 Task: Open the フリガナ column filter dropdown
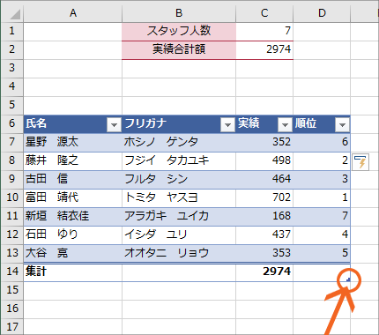point(227,125)
